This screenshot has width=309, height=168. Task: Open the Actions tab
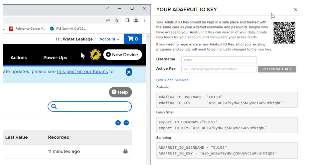(19, 58)
